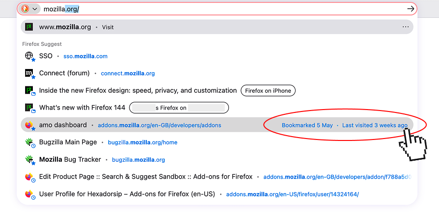Select User Profile for Hexadorsip suggestion
Screen dimensions: 439x223
(127, 194)
